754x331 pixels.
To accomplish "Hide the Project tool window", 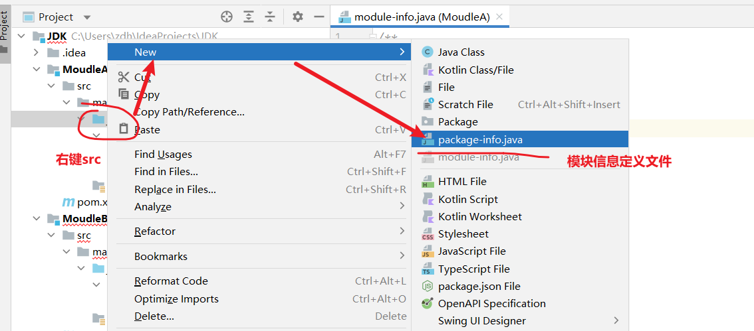I will (319, 17).
